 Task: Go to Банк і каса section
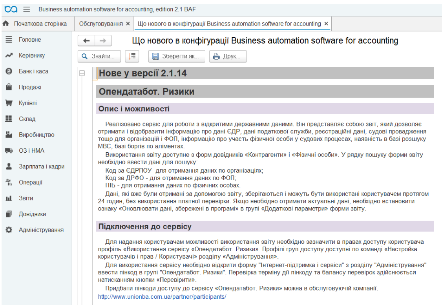(x=33, y=71)
